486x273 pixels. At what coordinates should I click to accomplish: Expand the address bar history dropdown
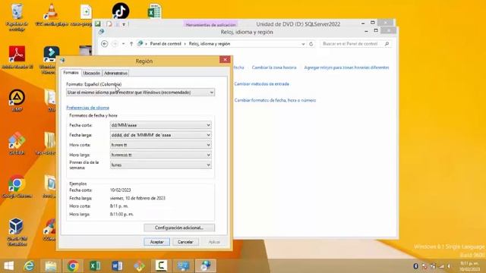(303, 44)
